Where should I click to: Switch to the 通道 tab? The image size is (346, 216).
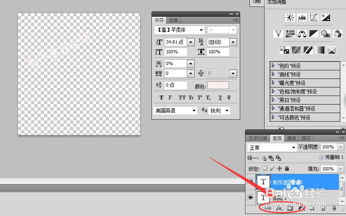click(x=291, y=138)
